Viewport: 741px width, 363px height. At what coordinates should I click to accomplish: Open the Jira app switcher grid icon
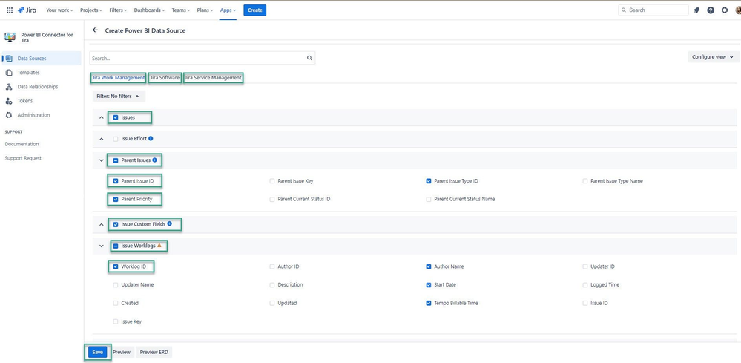pyautogui.click(x=10, y=10)
